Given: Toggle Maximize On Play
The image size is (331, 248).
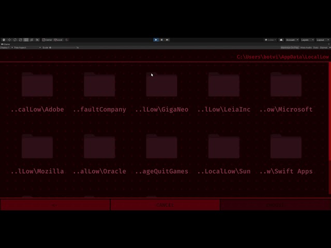Looking at the screenshot, I should 290,48.
